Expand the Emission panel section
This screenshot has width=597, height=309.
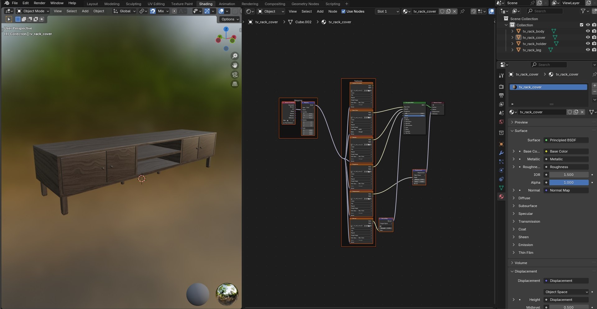pyautogui.click(x=525, y=245)
